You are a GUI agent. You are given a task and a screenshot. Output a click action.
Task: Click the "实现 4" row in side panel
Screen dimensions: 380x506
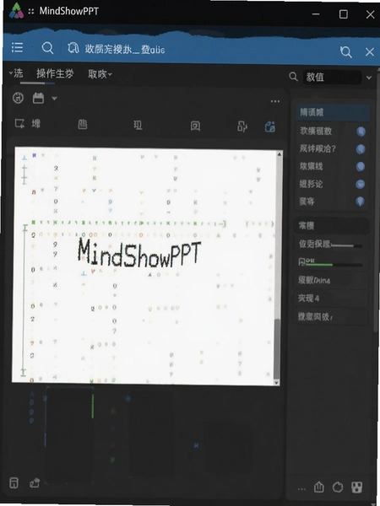[x=331, y=299]
